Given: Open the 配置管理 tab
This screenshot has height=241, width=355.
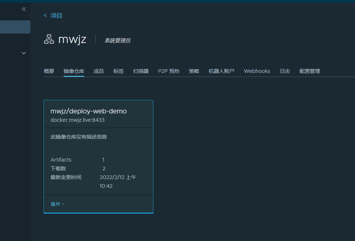Looking at the screenshot, I should pyautogui.click(x=310, y=71).
